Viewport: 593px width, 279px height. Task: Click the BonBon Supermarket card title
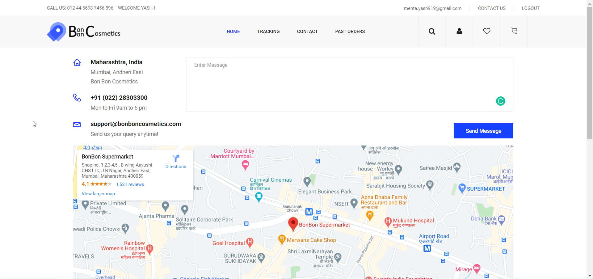(107, 157)
